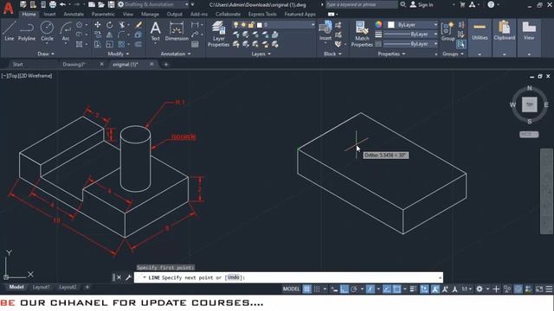Image resolution: width=554 pixels, height=311 pixels.
Task: Click the Hatch tool icon
Action: tap(79, 44)
